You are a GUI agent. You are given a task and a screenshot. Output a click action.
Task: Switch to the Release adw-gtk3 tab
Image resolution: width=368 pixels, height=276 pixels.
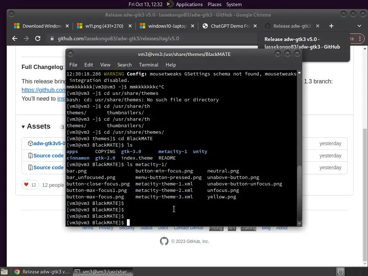coord(292,26)
